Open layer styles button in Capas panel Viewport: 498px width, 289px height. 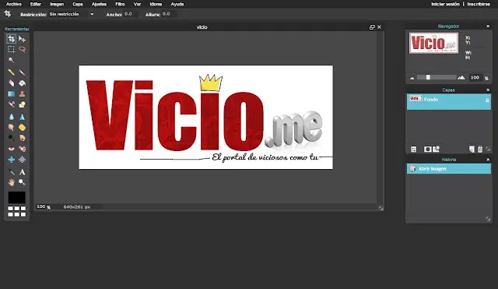point(436,149)
